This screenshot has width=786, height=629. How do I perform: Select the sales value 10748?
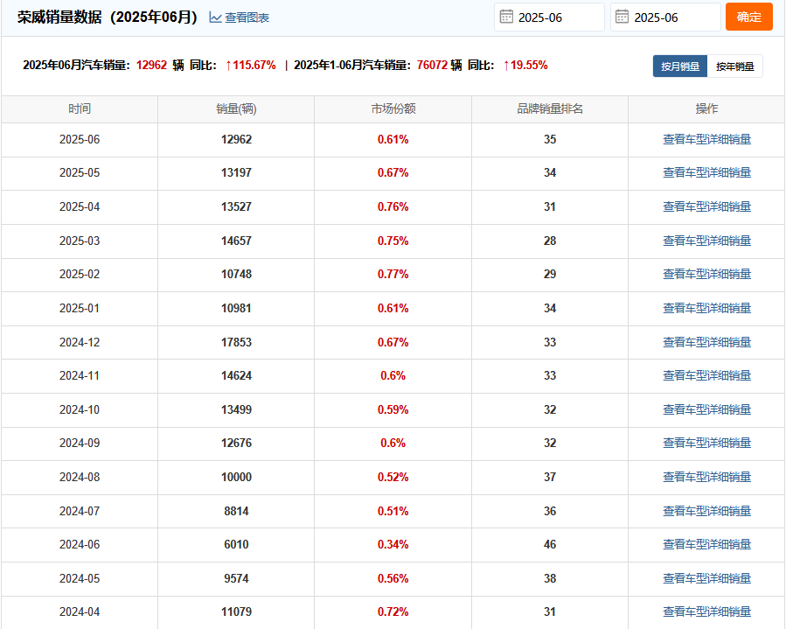point(236,274)
